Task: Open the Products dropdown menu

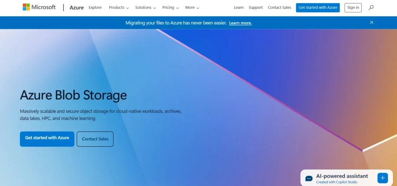Action: (x=119, y=8)
